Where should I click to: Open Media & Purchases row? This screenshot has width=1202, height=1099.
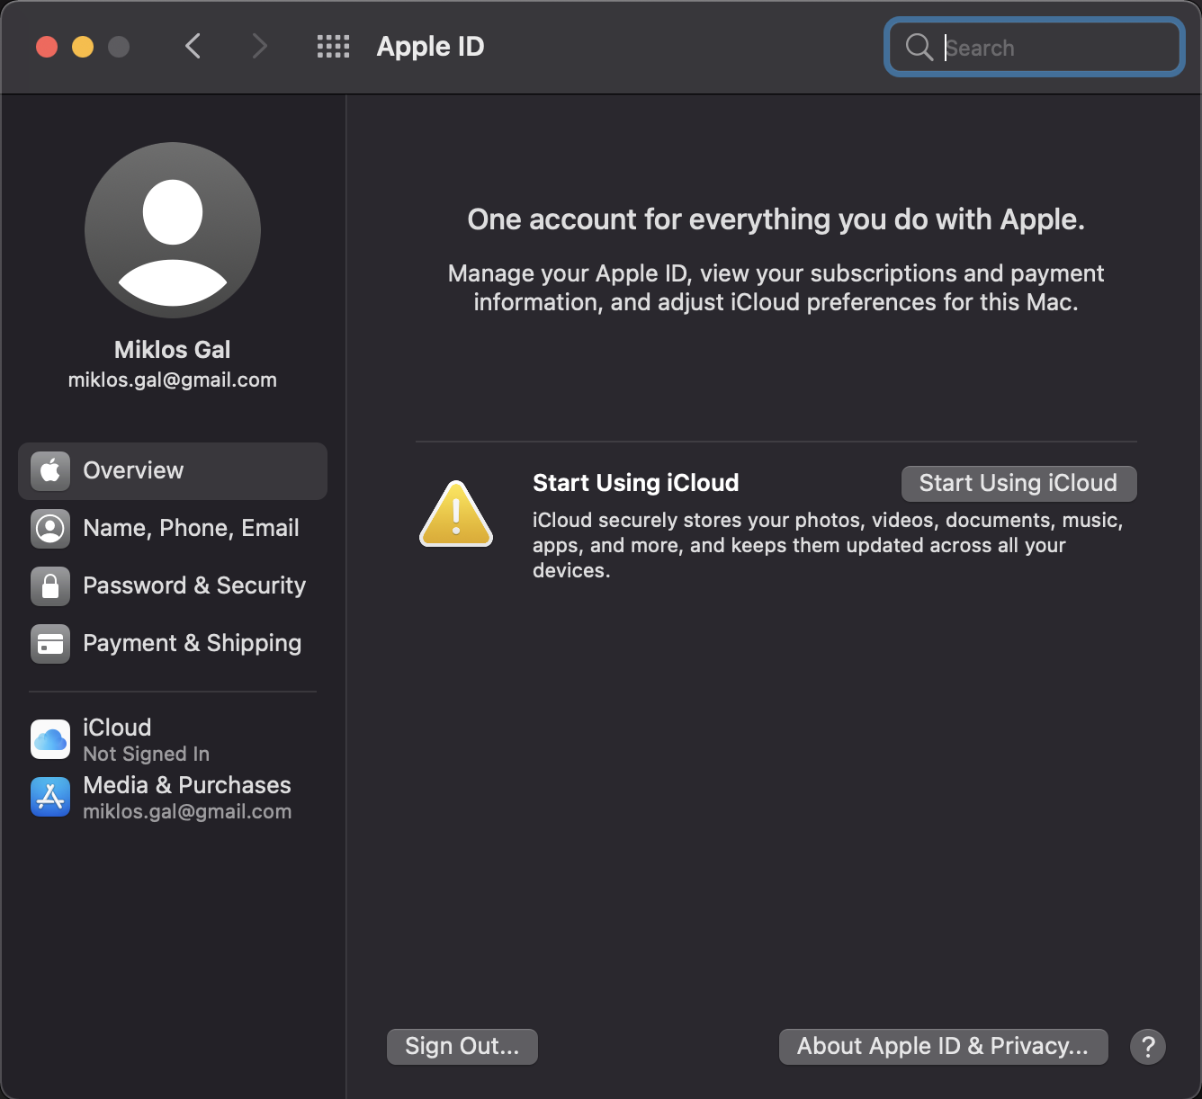173,798
